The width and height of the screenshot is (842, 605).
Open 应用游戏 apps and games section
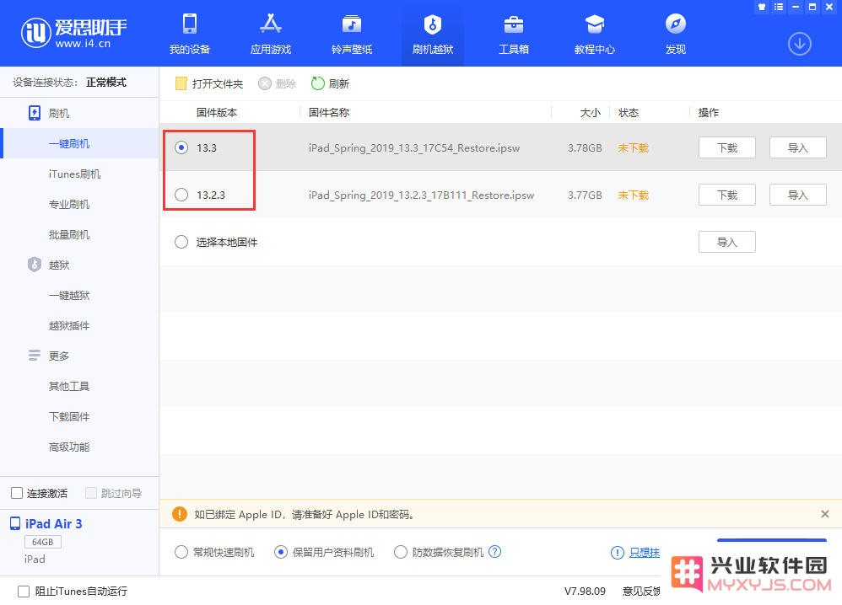(x=271, y=34)
